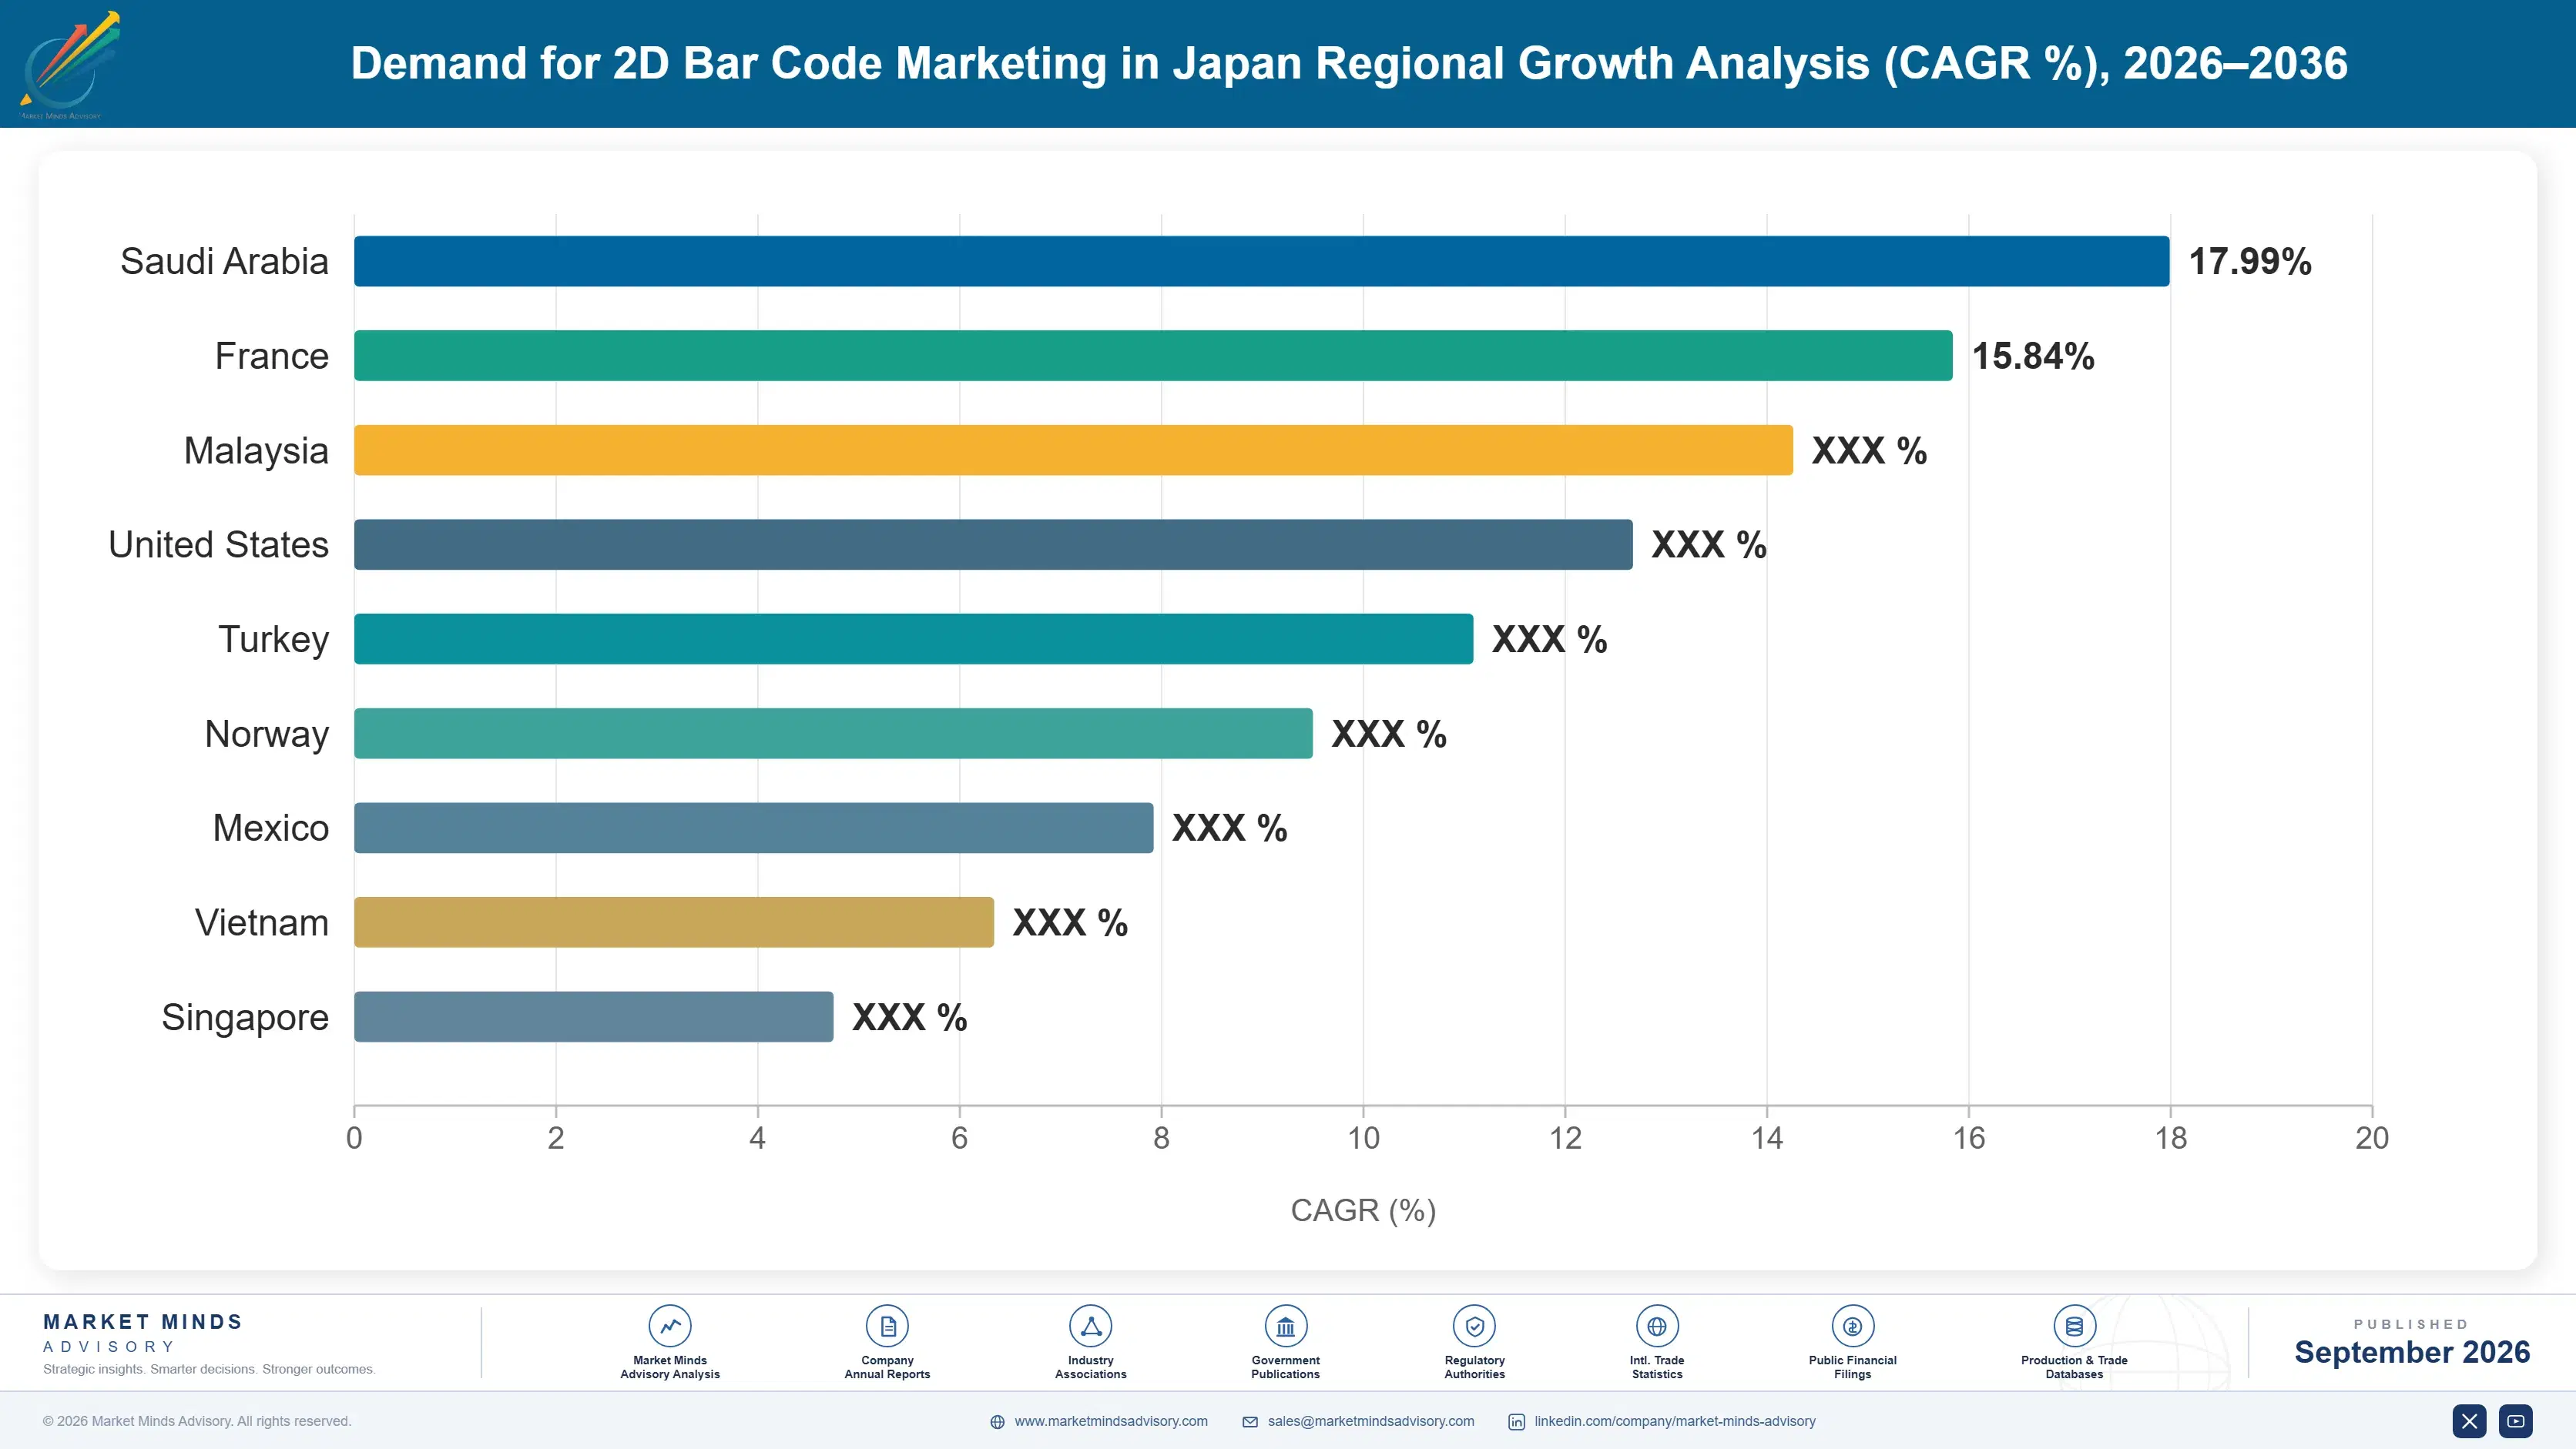Image resolution: width=2576 pixels, height=1449 pixels.
Task: Click sales@marketmindsadvisory.com email link
Action: (1371, 1421)
